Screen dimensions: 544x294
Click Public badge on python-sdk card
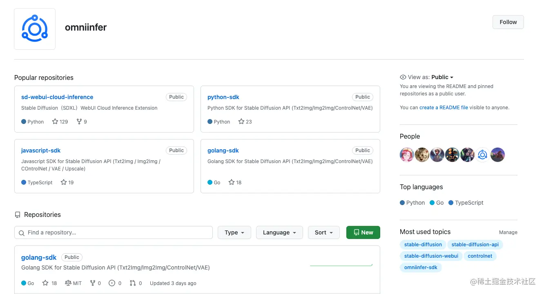[363, 97]
